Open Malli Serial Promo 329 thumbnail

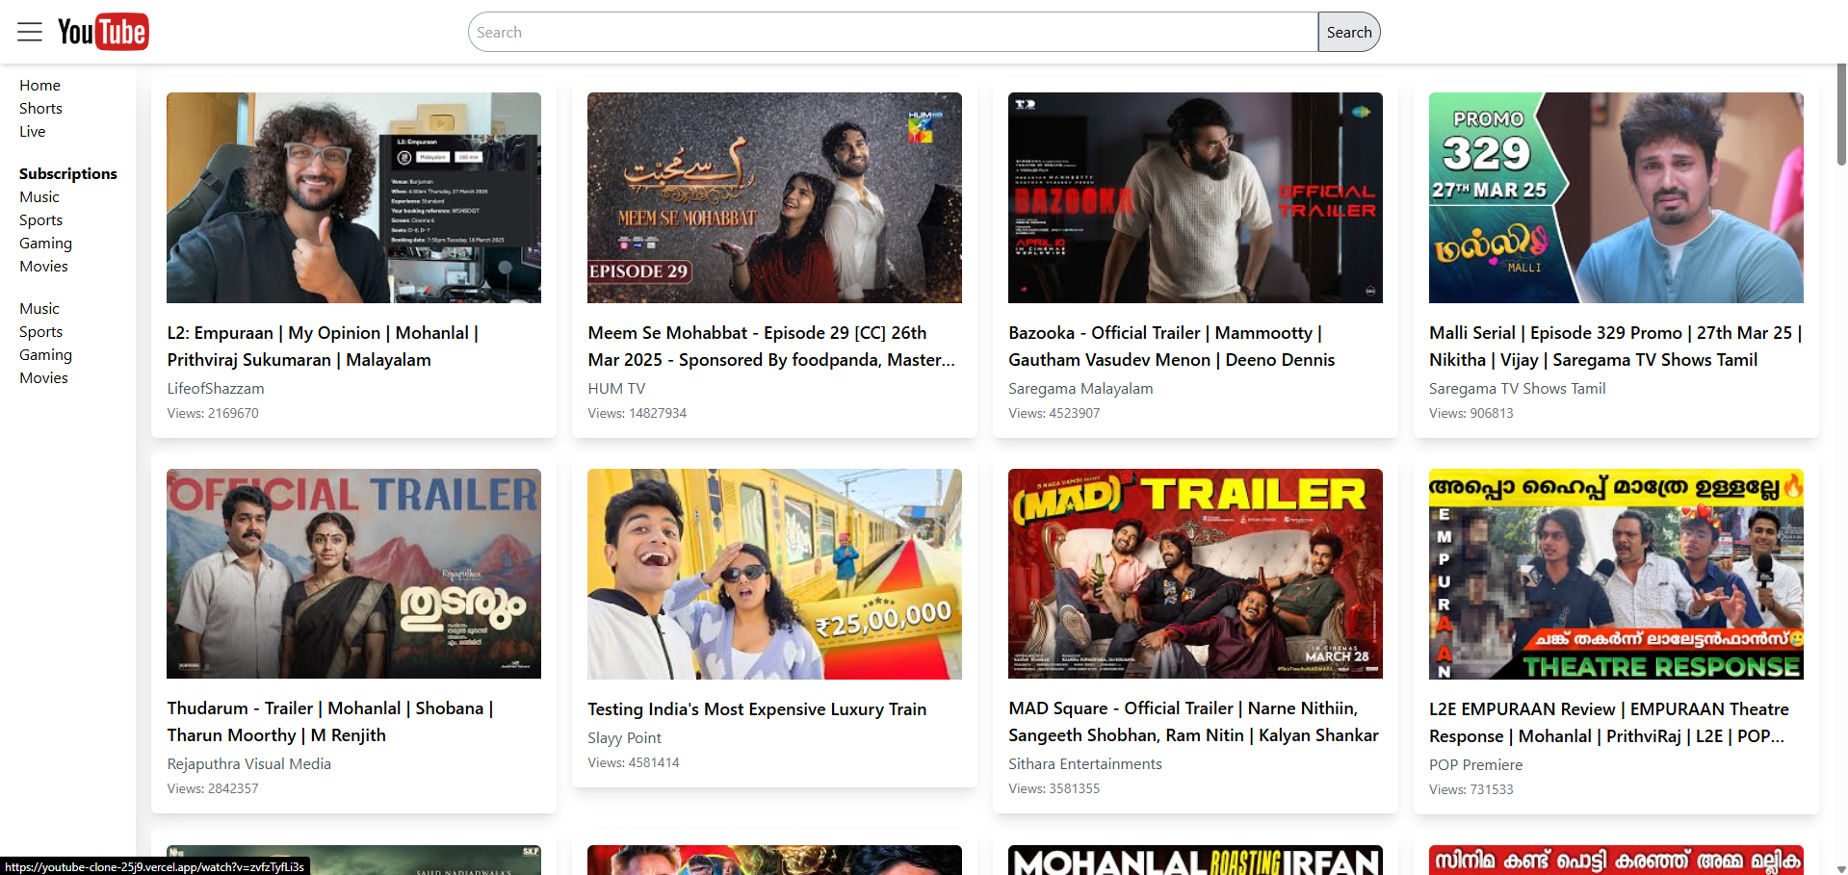coord(1616,197)
